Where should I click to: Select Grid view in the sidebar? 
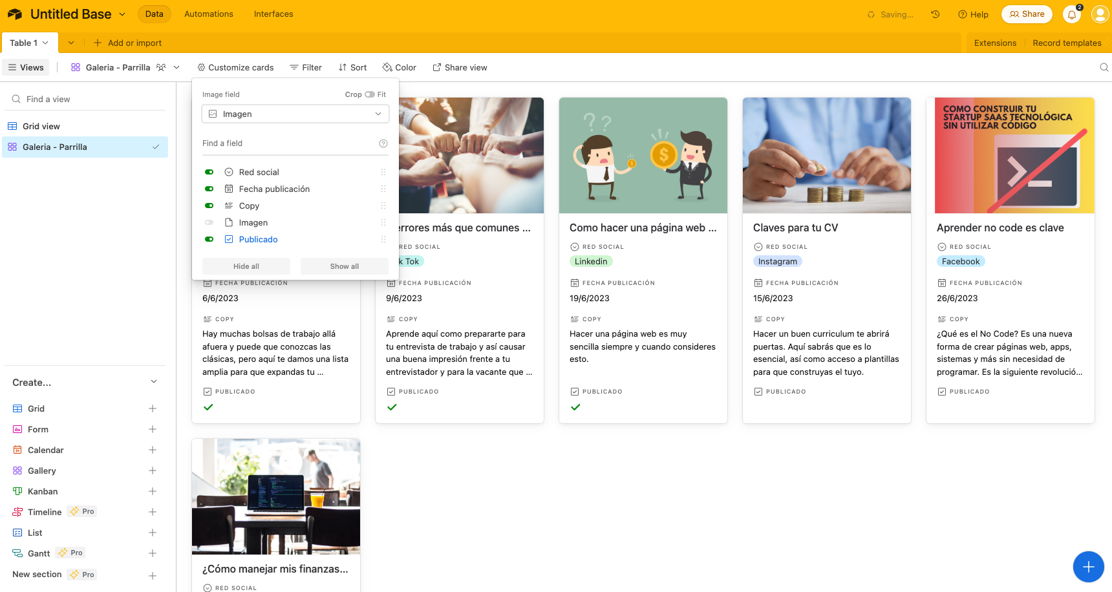85,126
